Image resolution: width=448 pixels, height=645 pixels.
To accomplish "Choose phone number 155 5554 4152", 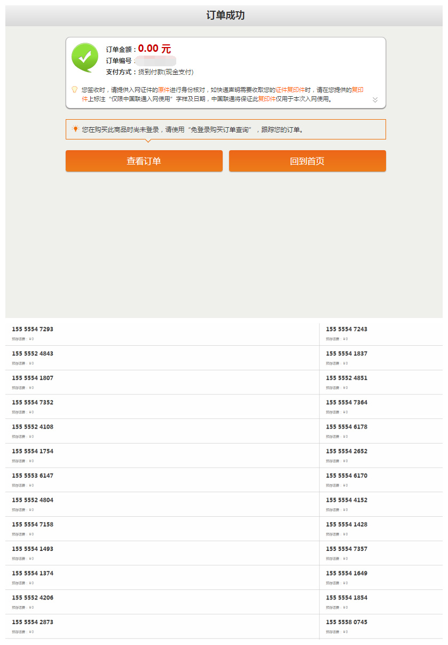I will click(347, 500).
